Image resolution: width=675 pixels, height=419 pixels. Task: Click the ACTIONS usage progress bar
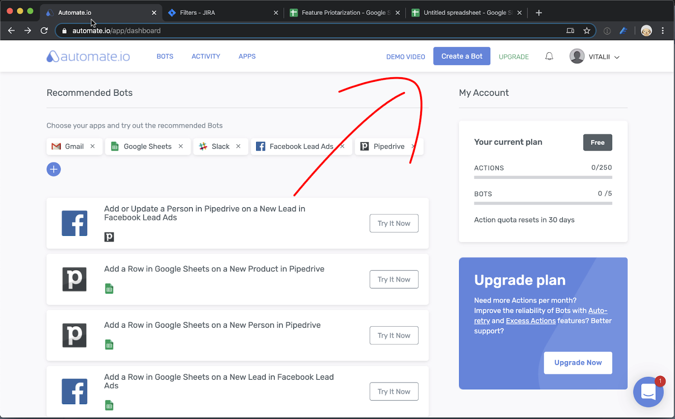[543, 177]
